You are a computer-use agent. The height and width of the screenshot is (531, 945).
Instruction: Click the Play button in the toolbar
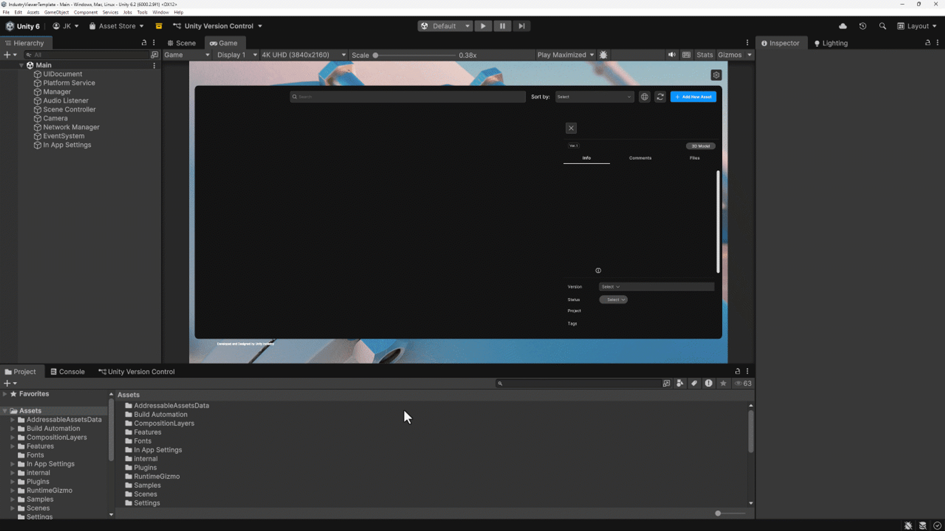click(x=483, y=26)
